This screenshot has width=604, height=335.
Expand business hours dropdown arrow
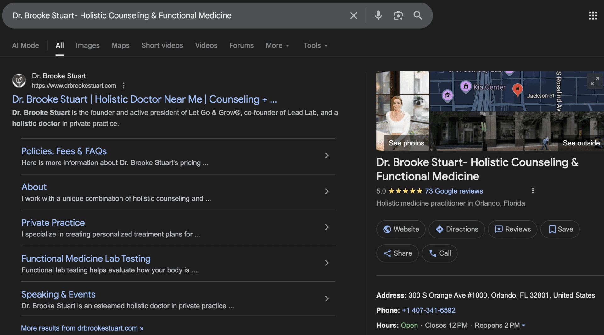[523, 325]
